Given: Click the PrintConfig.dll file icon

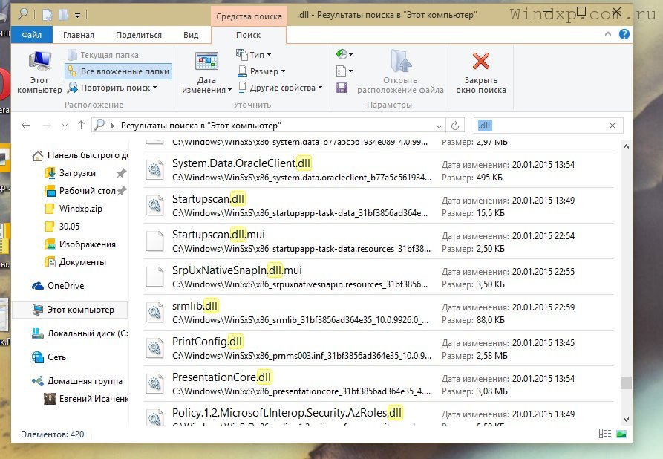Looking at the screenshot, I should (x=154, y=348).
